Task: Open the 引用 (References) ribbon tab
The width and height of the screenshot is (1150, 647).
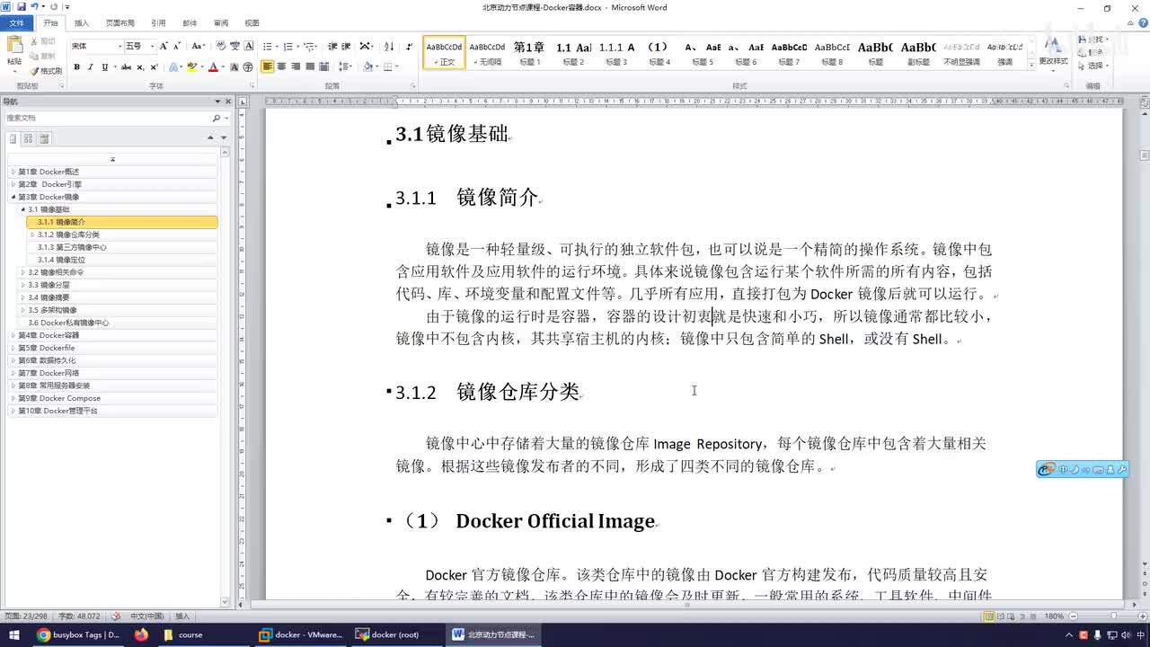Action: (x=158, y=23)
